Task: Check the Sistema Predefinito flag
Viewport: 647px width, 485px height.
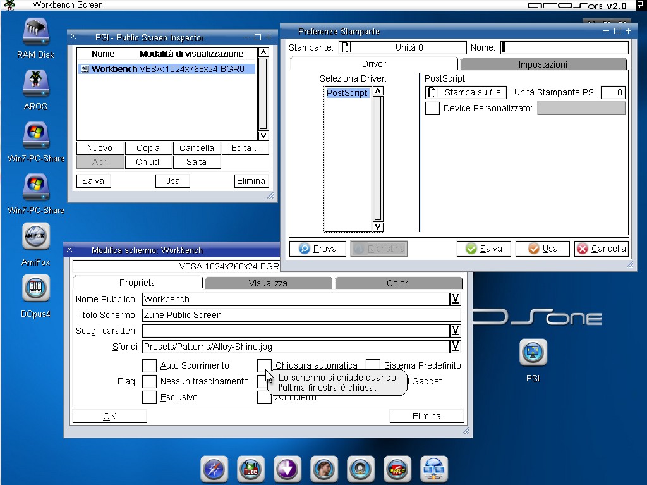Action: pyautogui.click(x=373, y=365)
